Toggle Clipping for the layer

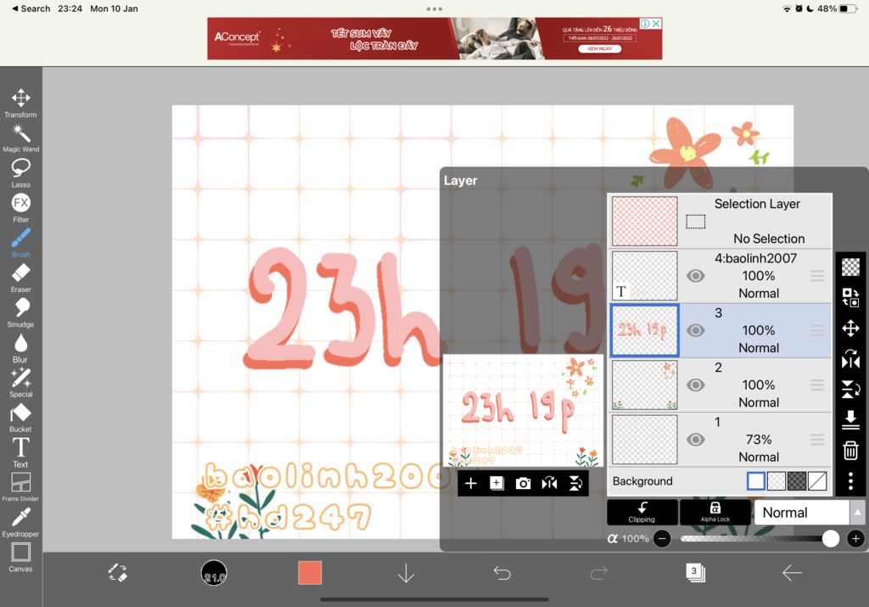[x=642, y=512]
